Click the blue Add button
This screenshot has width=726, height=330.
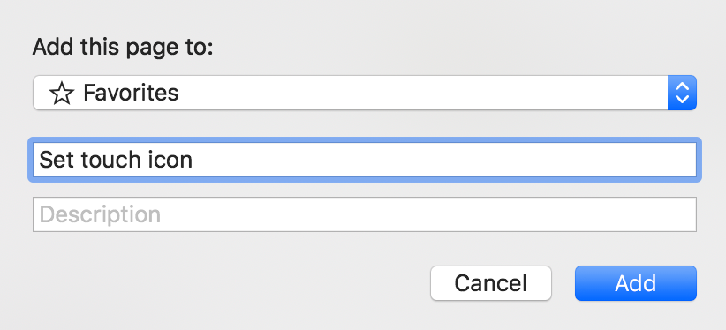[636, 283]
